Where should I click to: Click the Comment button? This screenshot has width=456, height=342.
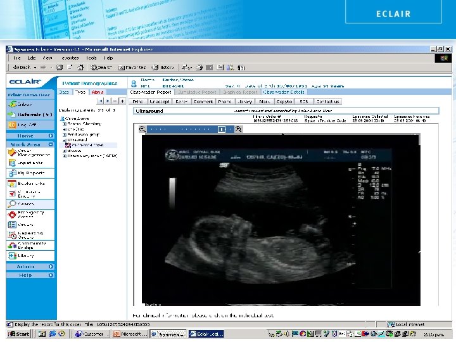(x=203, y=101)
